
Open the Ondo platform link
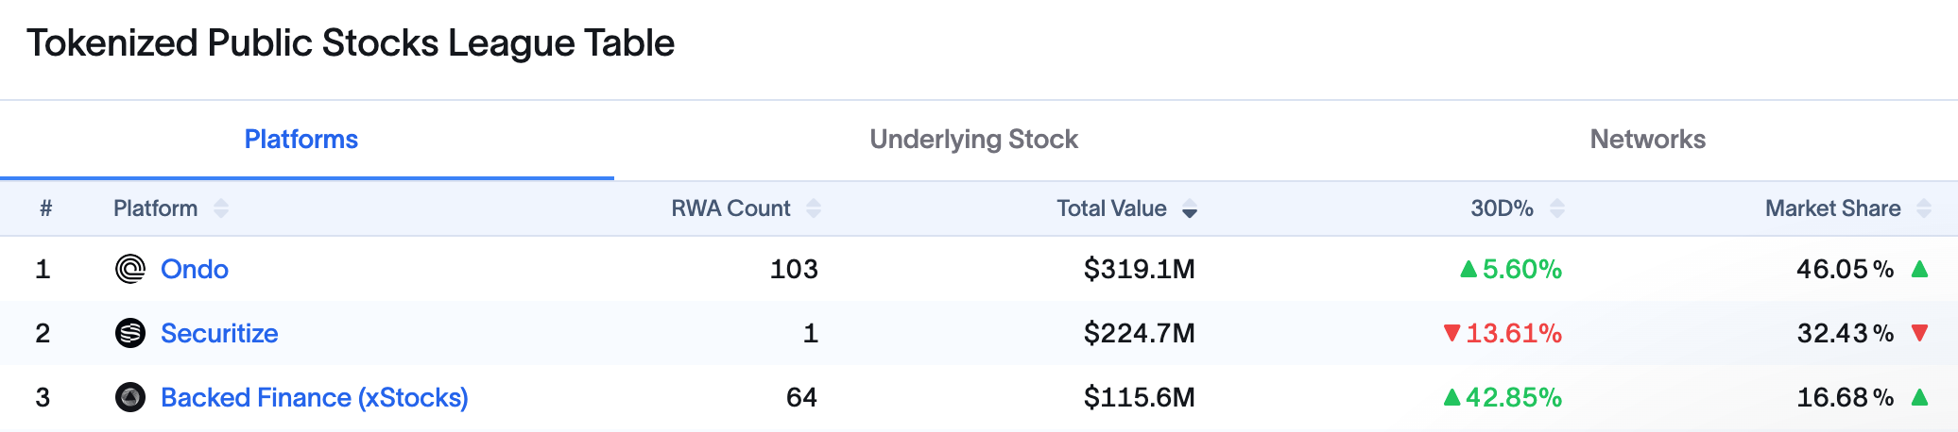coord(195,269)
